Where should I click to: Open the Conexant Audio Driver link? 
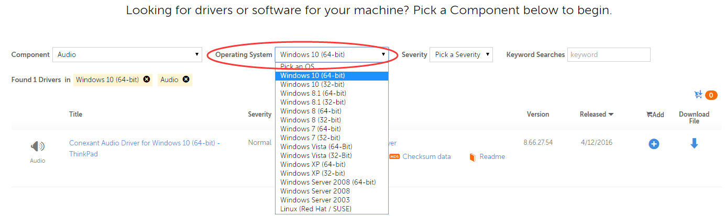[145, 149]
